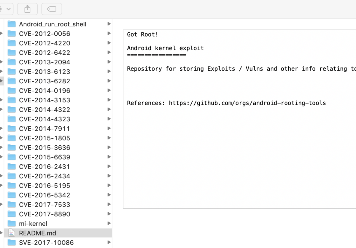356x248 pixels.
Task: Click the SVE-2017-10086 folder icon
Action: [11, 242]
